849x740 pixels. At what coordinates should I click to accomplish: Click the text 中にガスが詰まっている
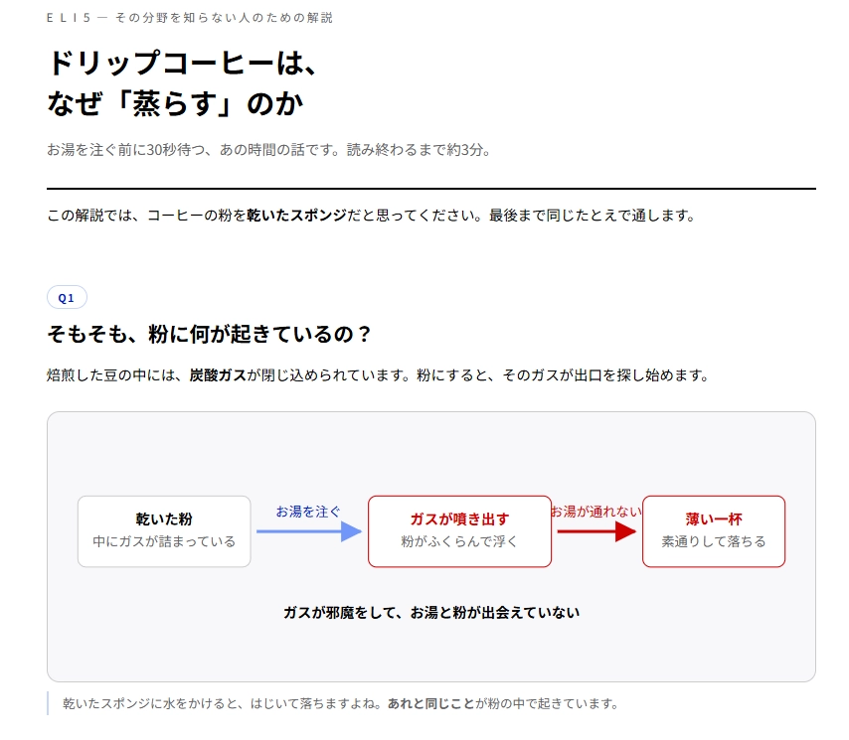(x=164, y=541)
